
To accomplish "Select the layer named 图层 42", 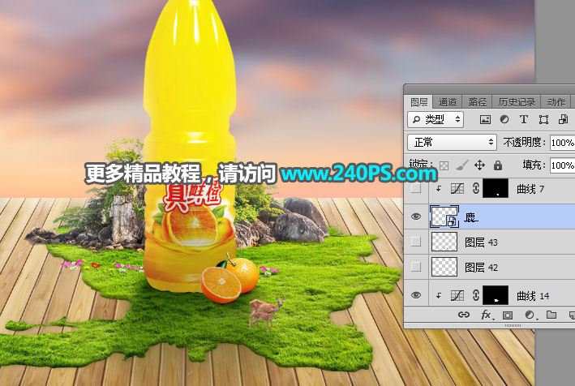I will point(481,268).
